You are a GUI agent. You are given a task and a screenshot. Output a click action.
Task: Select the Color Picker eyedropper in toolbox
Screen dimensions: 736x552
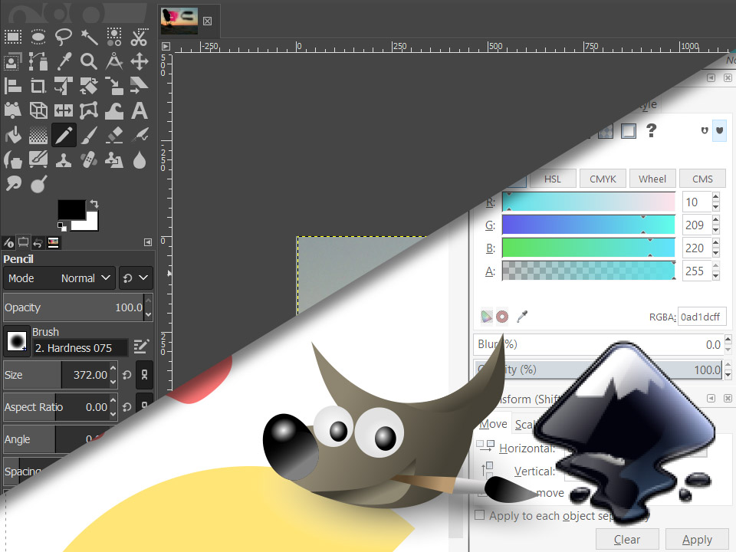tap(64, 61)
